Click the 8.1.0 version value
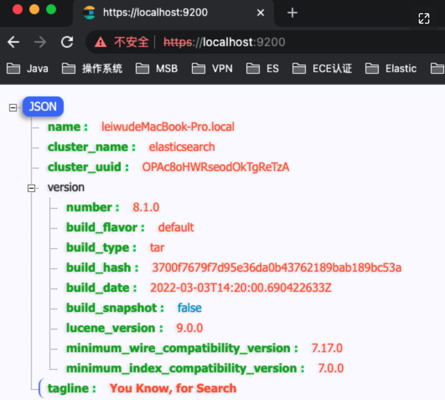This screenshot has height=400, width=445. (x=146, y=208)
